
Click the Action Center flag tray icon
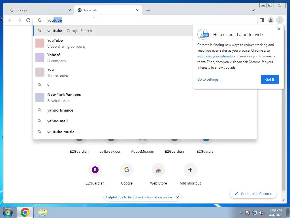coord(248,213)
